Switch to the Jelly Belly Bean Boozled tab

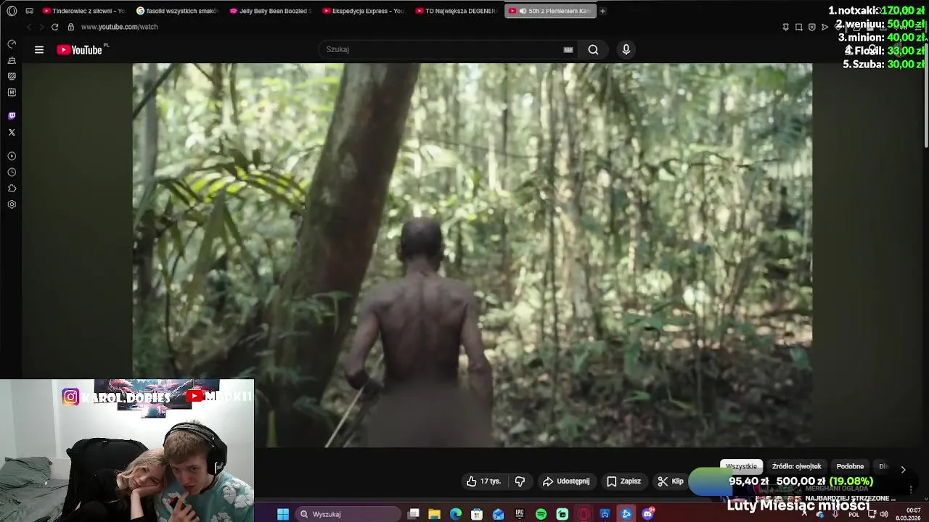pyautogui.click(x=270, y=11)
